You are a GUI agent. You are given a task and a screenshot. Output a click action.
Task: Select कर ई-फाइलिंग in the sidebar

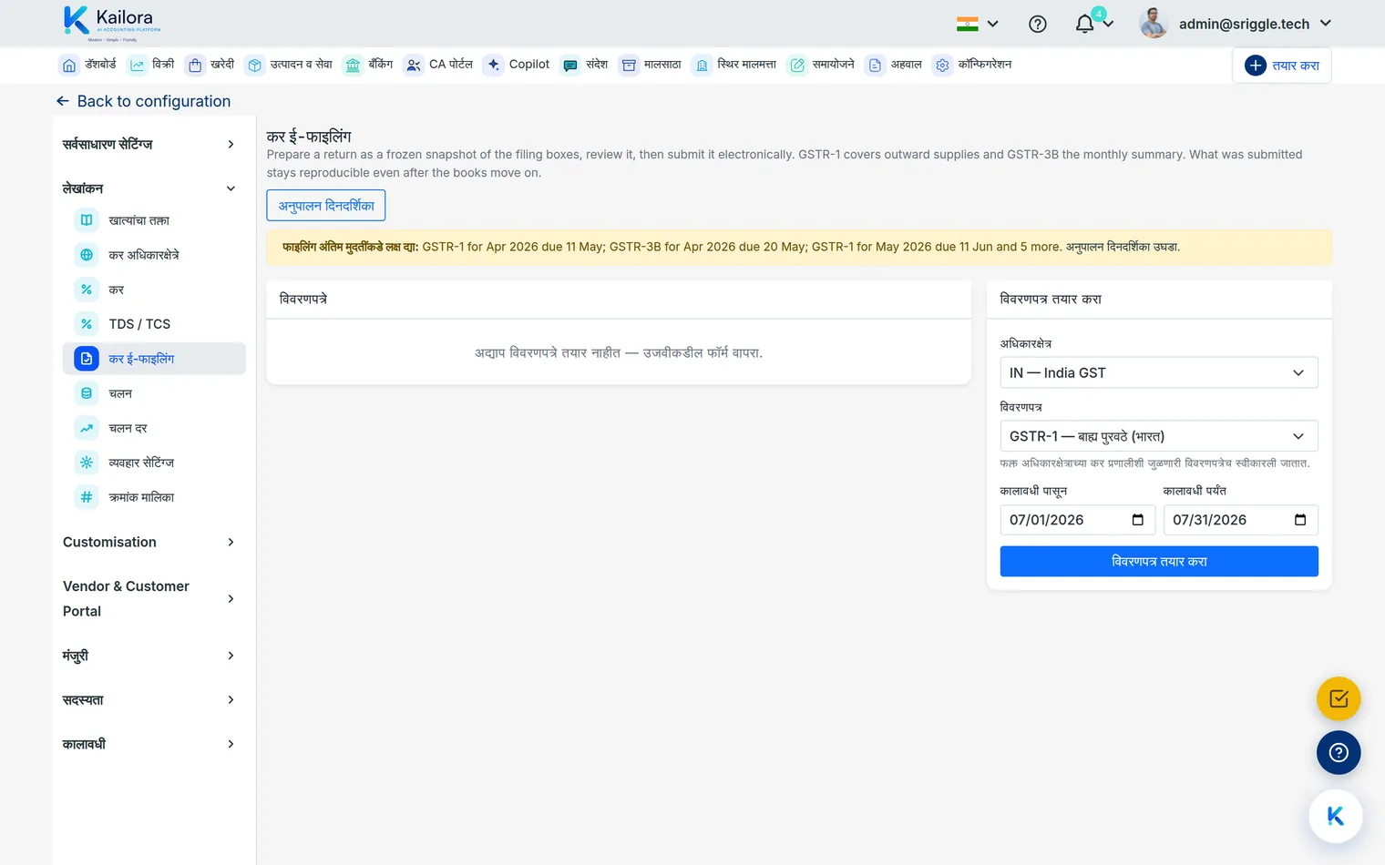coord(154,359)
